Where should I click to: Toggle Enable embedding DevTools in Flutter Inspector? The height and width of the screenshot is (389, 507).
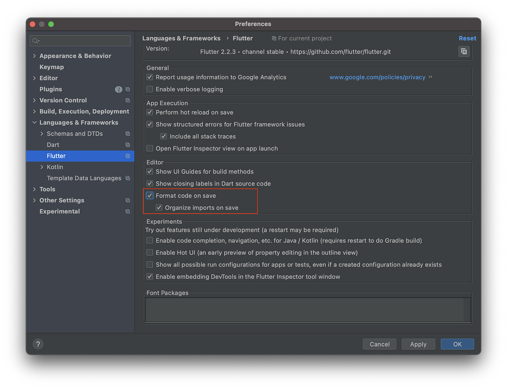click(150, 276)
